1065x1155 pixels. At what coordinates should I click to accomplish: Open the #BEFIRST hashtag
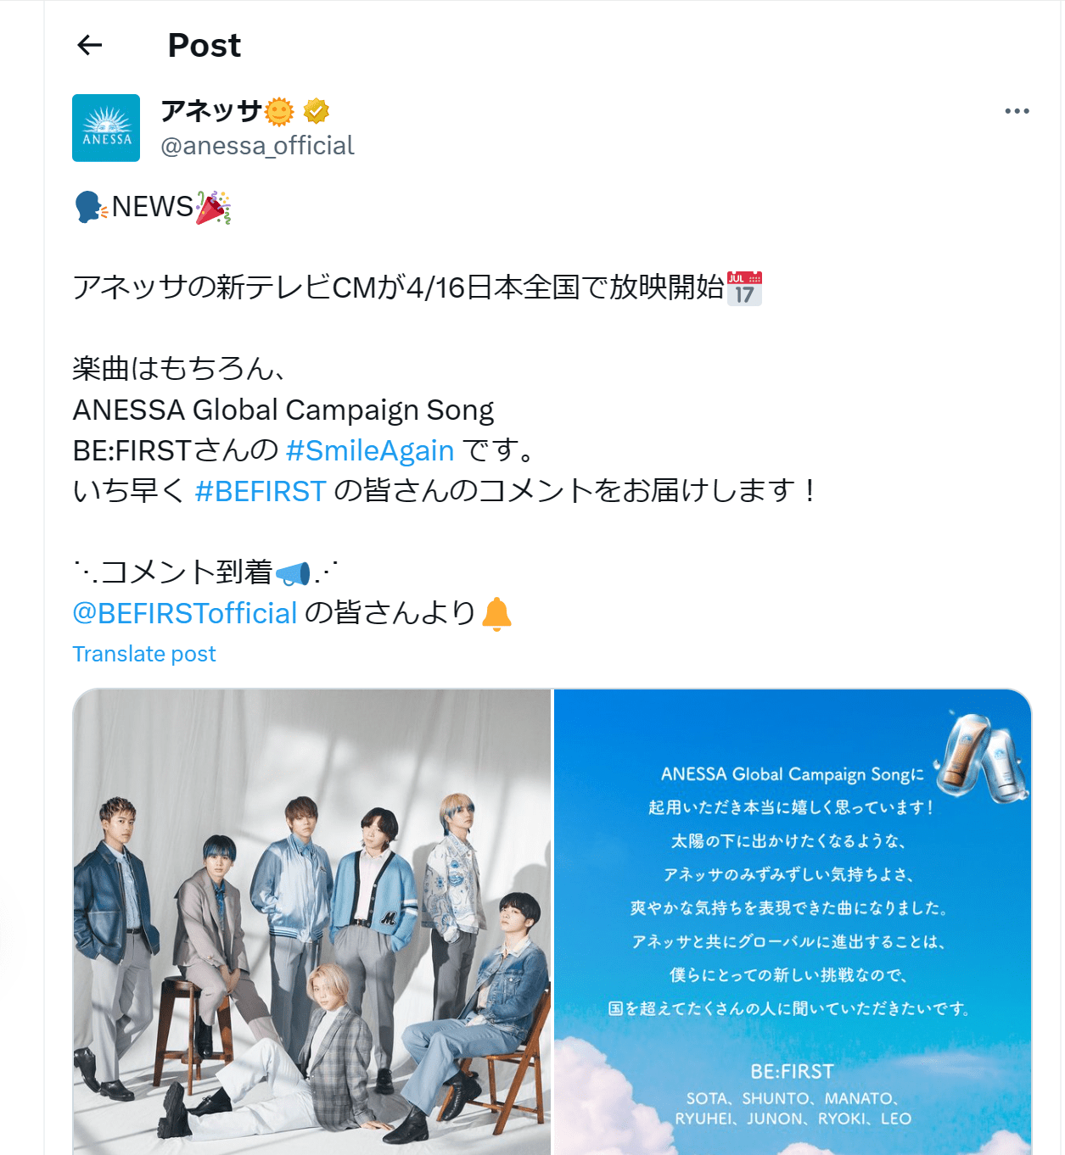261,491
